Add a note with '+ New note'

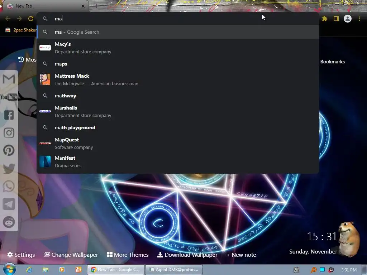[x=241, y=255]
